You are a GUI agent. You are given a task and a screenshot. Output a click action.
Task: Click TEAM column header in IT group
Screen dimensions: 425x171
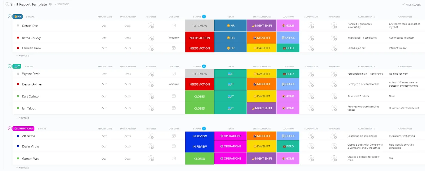[x=231, y=66]
